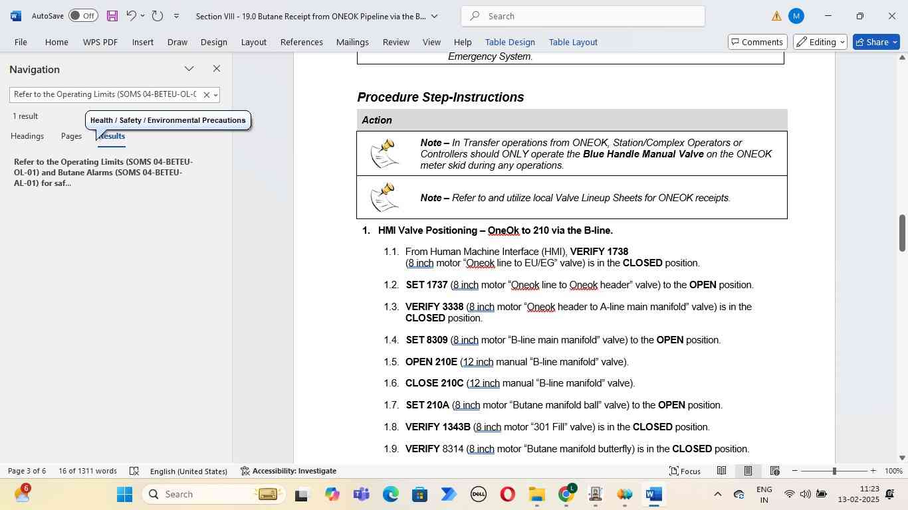Open File Explorer from taskbar
Screen dimensions: 908x510
[x=536, y=495]
